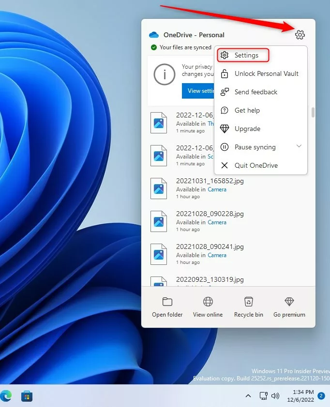This screenshot has height=407, width=330.
Task: Click the volume speaker icon in tray
Action: point(276,396)
